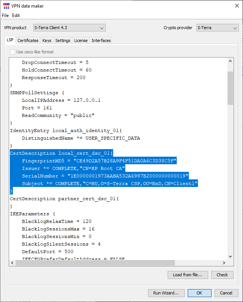Click the Cancel button
Image resolution: width=243 pixels, height=302 pixels.
pos(226,293)
